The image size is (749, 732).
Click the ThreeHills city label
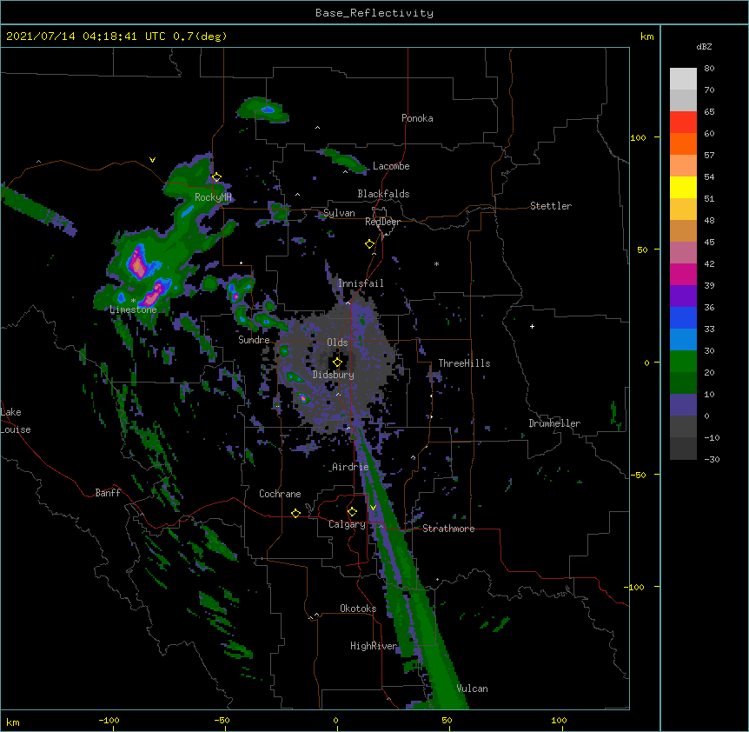[464, 363]
